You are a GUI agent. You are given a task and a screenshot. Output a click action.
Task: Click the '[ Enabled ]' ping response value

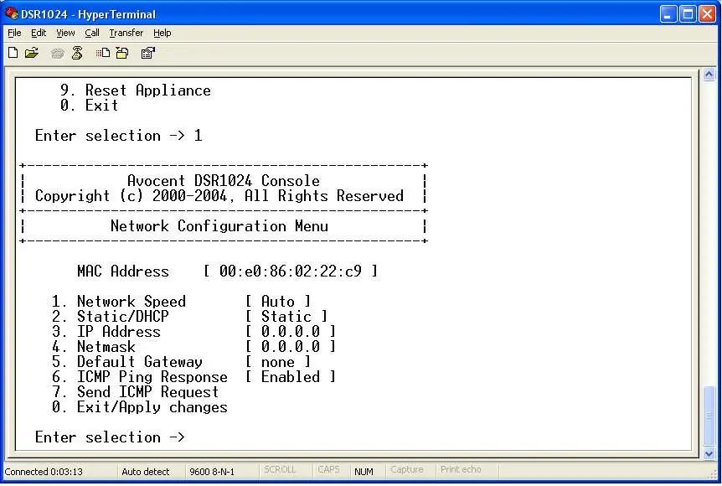[290, 377]
